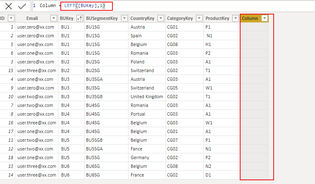The height and width of the screenshot is (184, 315).
Task: Open the CountryKey column filter dropdown
Action: pyautogui.click(x=161, y=18)
